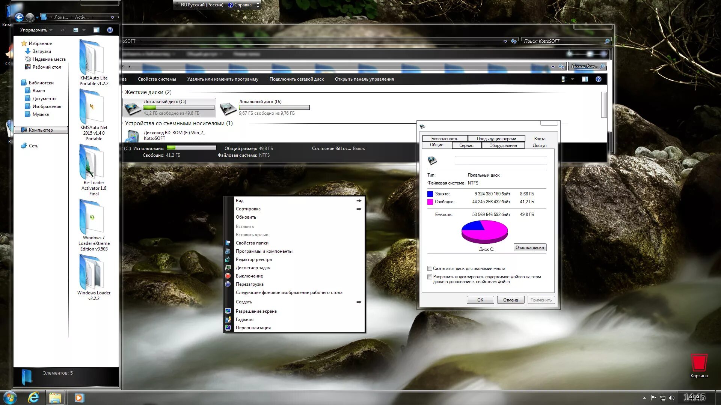Image resolution: width=721 pixels, height=405 pixels.
Task: Switch to Сервис tab
Action: tap(466, 145)
